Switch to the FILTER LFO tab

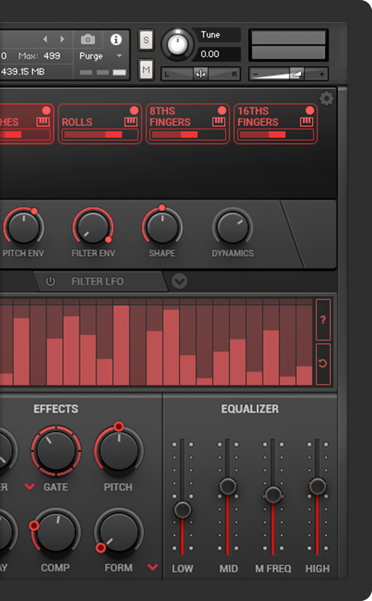tap(97, 281)
